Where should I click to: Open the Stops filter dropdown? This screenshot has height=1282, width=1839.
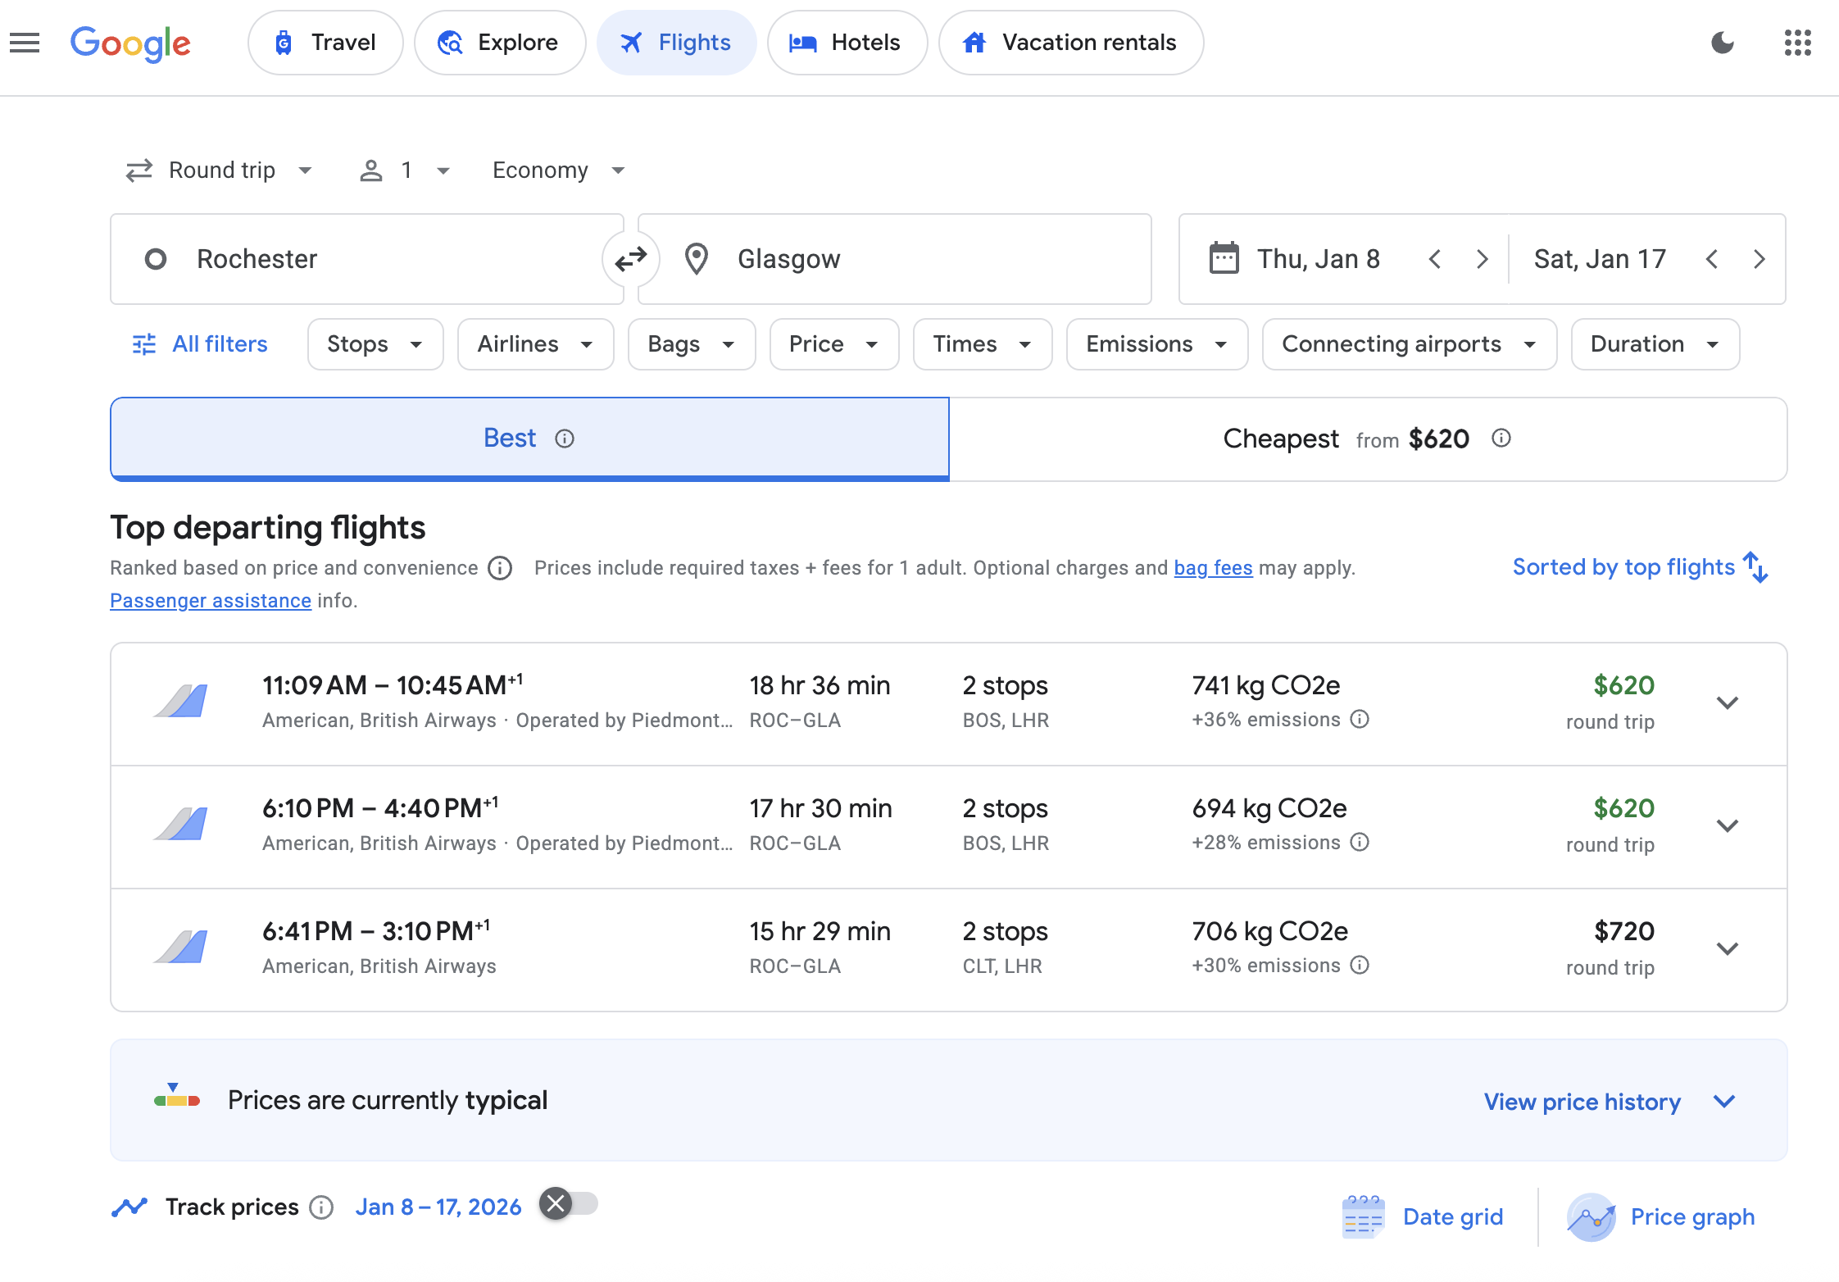point(375,344)
